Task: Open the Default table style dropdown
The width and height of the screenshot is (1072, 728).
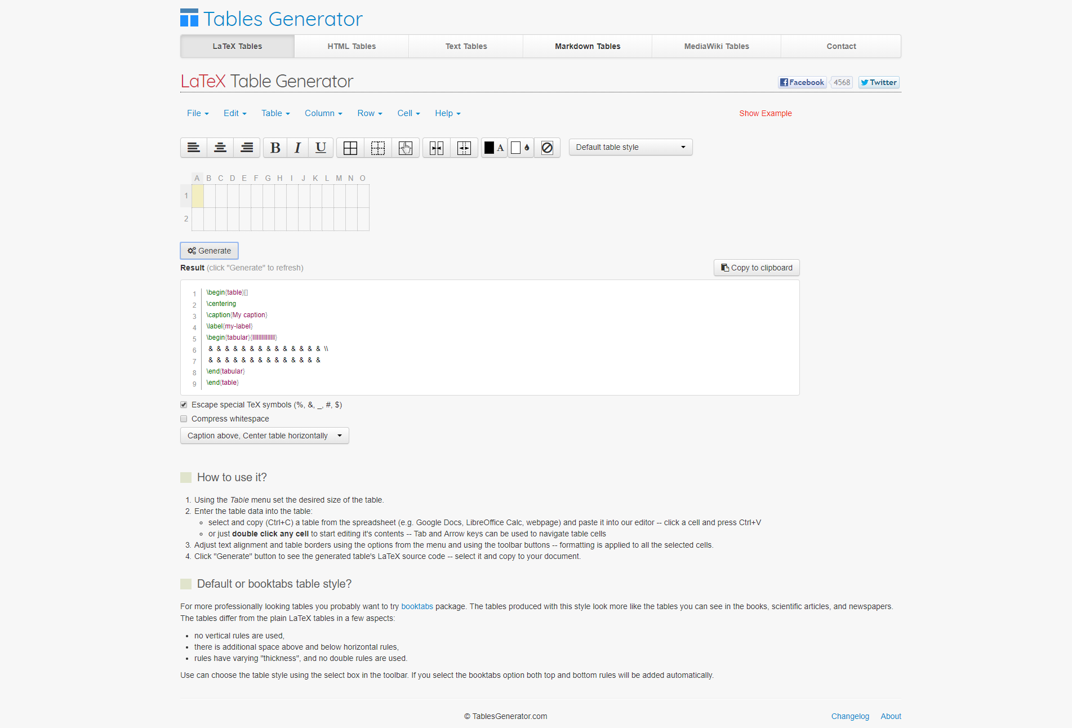Action: click(x=630, y=147)
